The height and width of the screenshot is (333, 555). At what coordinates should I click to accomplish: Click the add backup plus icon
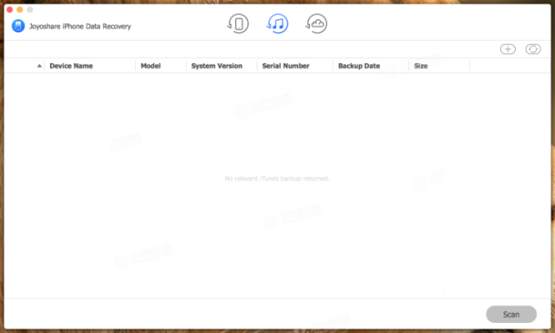point(507,49)
